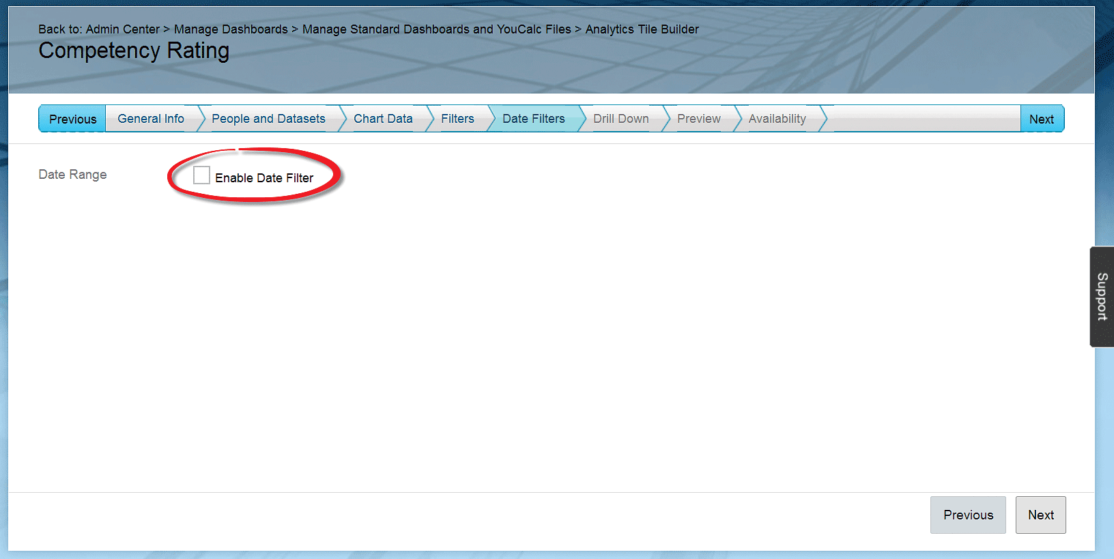Navigate to the Availability step

tap(777, 119)
